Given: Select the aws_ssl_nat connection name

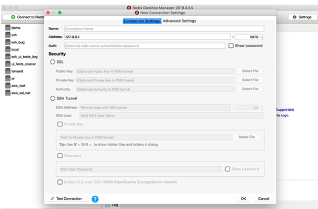Looking at the screenshot, I should click(21, 93).
